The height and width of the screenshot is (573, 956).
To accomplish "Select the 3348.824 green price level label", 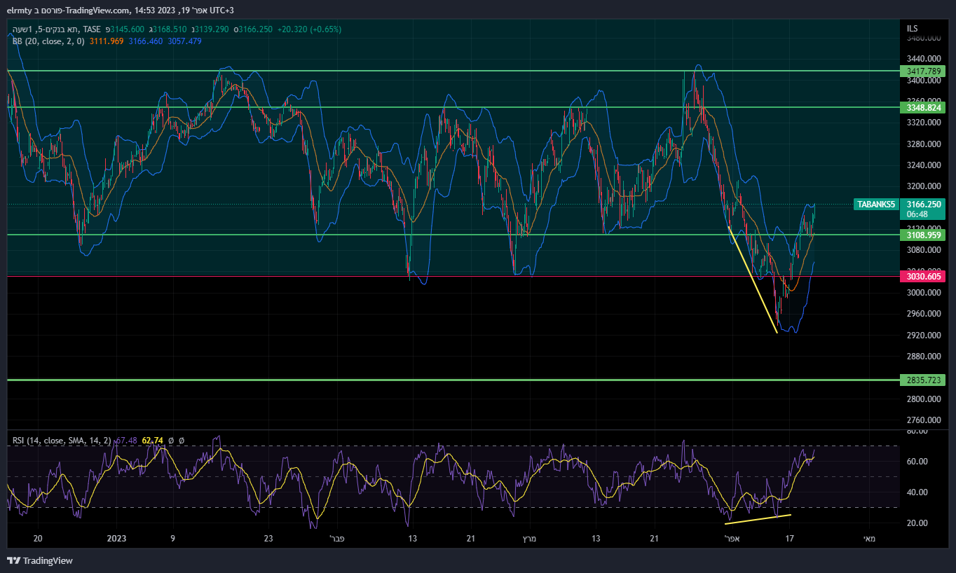I will pos(923,108).
